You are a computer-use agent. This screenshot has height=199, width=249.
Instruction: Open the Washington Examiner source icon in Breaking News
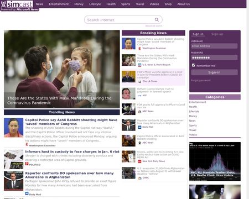tap(139, 48)
